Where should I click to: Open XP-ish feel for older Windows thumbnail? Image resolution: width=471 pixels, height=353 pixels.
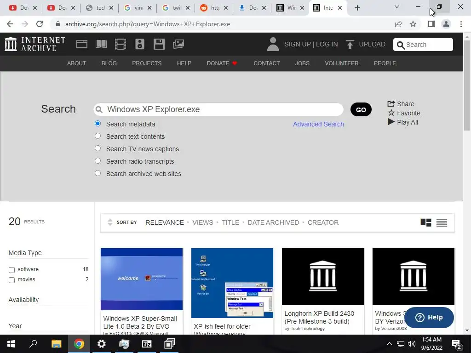click(232, 283)
